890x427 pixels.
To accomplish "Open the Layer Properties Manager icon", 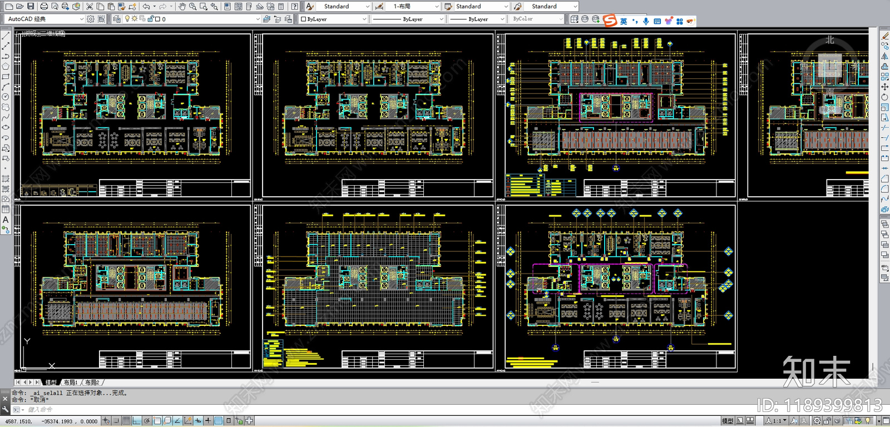I will [x=117, y=19].
